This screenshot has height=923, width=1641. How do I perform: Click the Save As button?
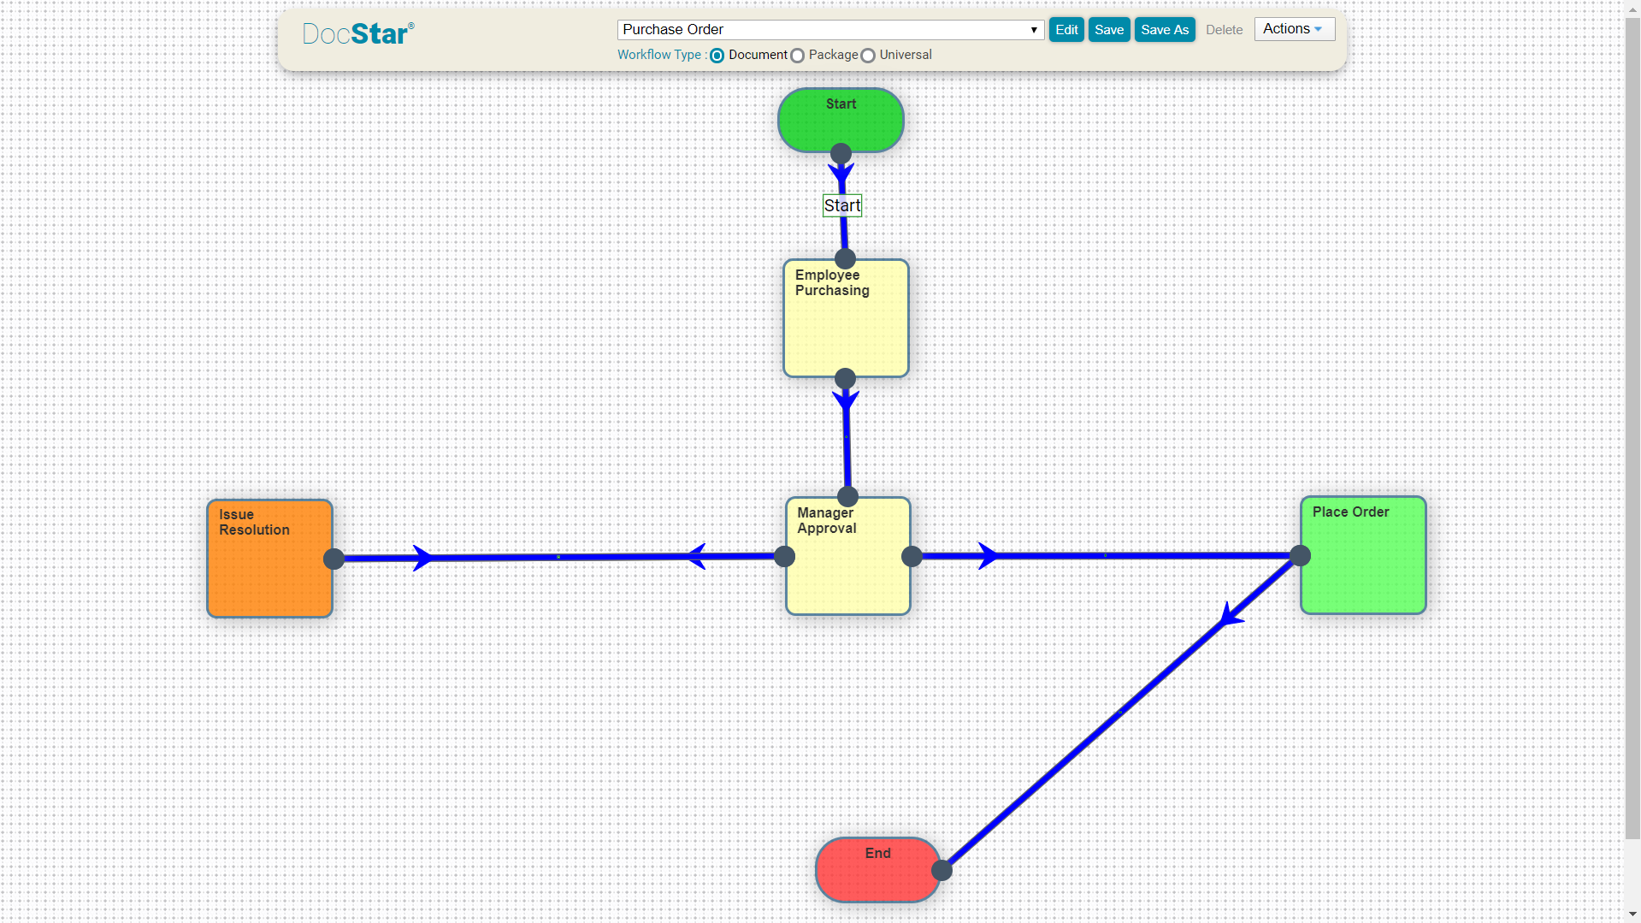[1165, 29]
